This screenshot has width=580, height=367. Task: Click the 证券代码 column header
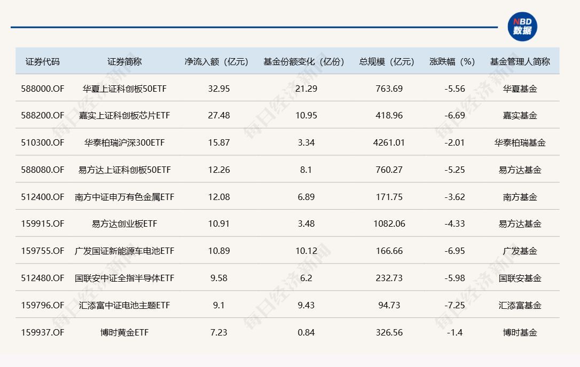coord(43,61)
